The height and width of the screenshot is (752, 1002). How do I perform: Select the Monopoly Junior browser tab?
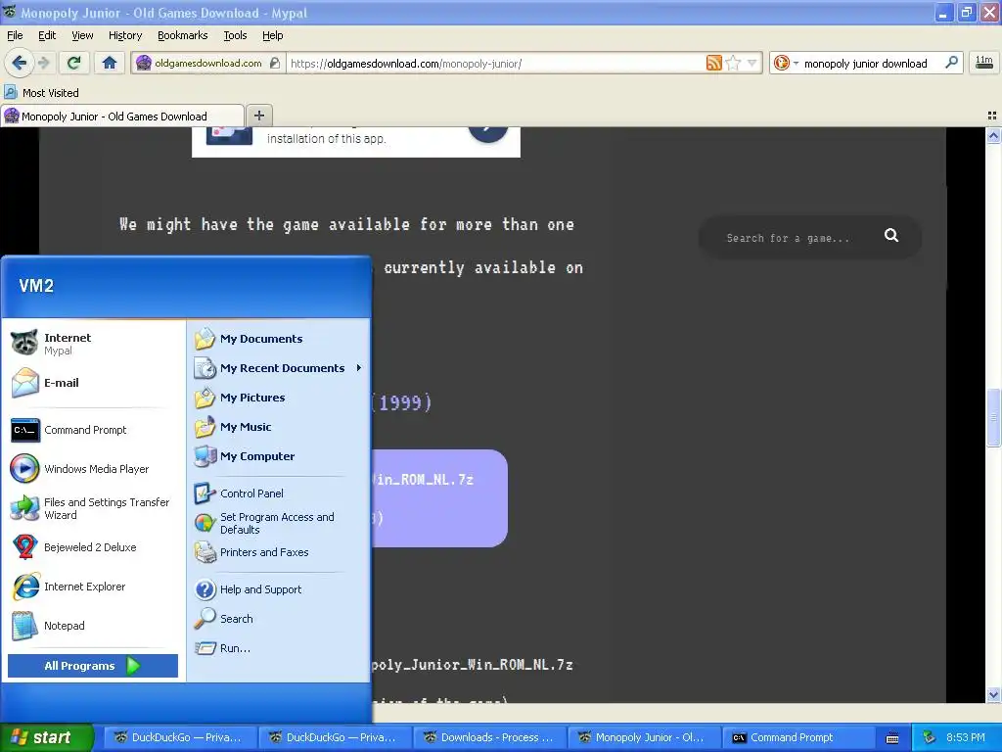pos(122,116)
